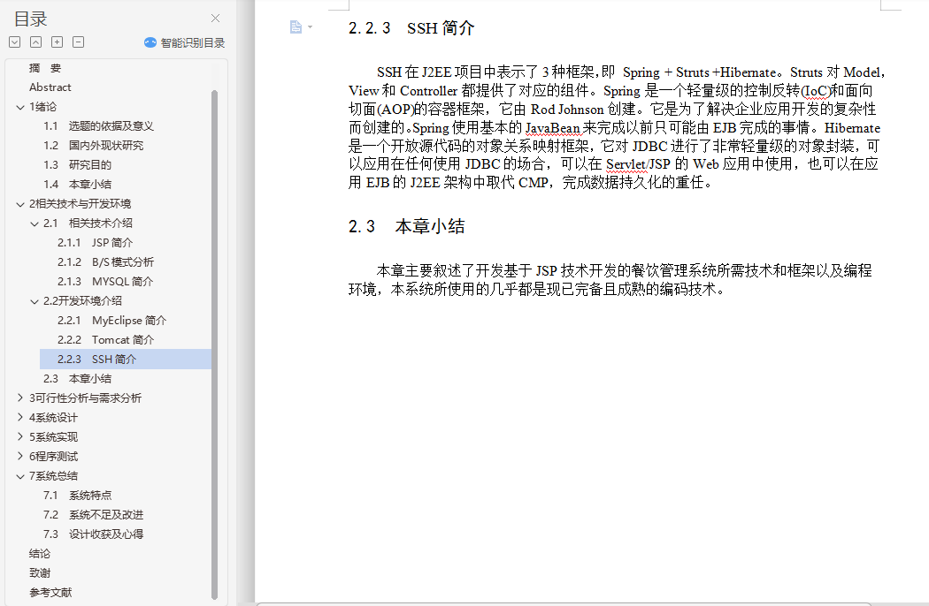Jump to 2.1 相关技术介绍
929x606 pixels.
88,223
